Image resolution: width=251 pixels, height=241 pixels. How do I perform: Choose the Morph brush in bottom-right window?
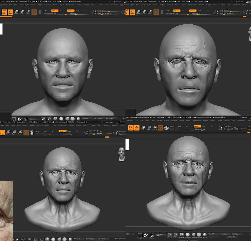tap(205, 235)
